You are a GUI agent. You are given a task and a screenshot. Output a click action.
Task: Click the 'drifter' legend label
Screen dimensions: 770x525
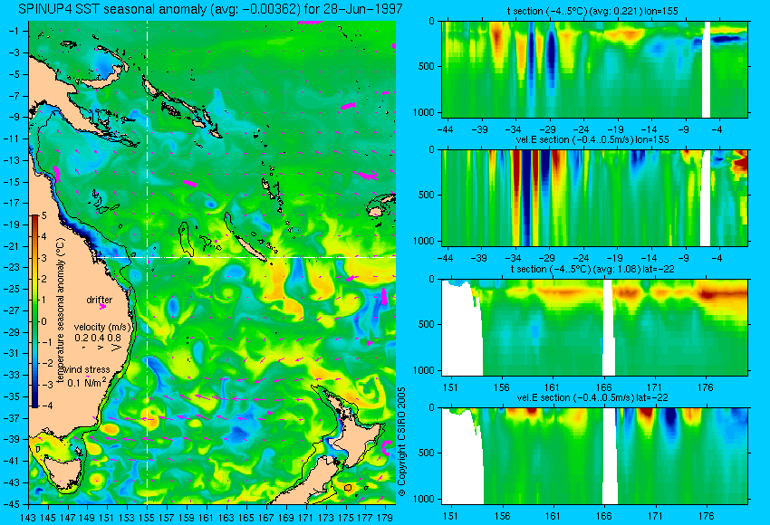(100, 300)
